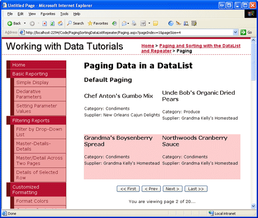Click the Last >> paging button
This screenshot has height=218, width=258.
coord(196,189)
